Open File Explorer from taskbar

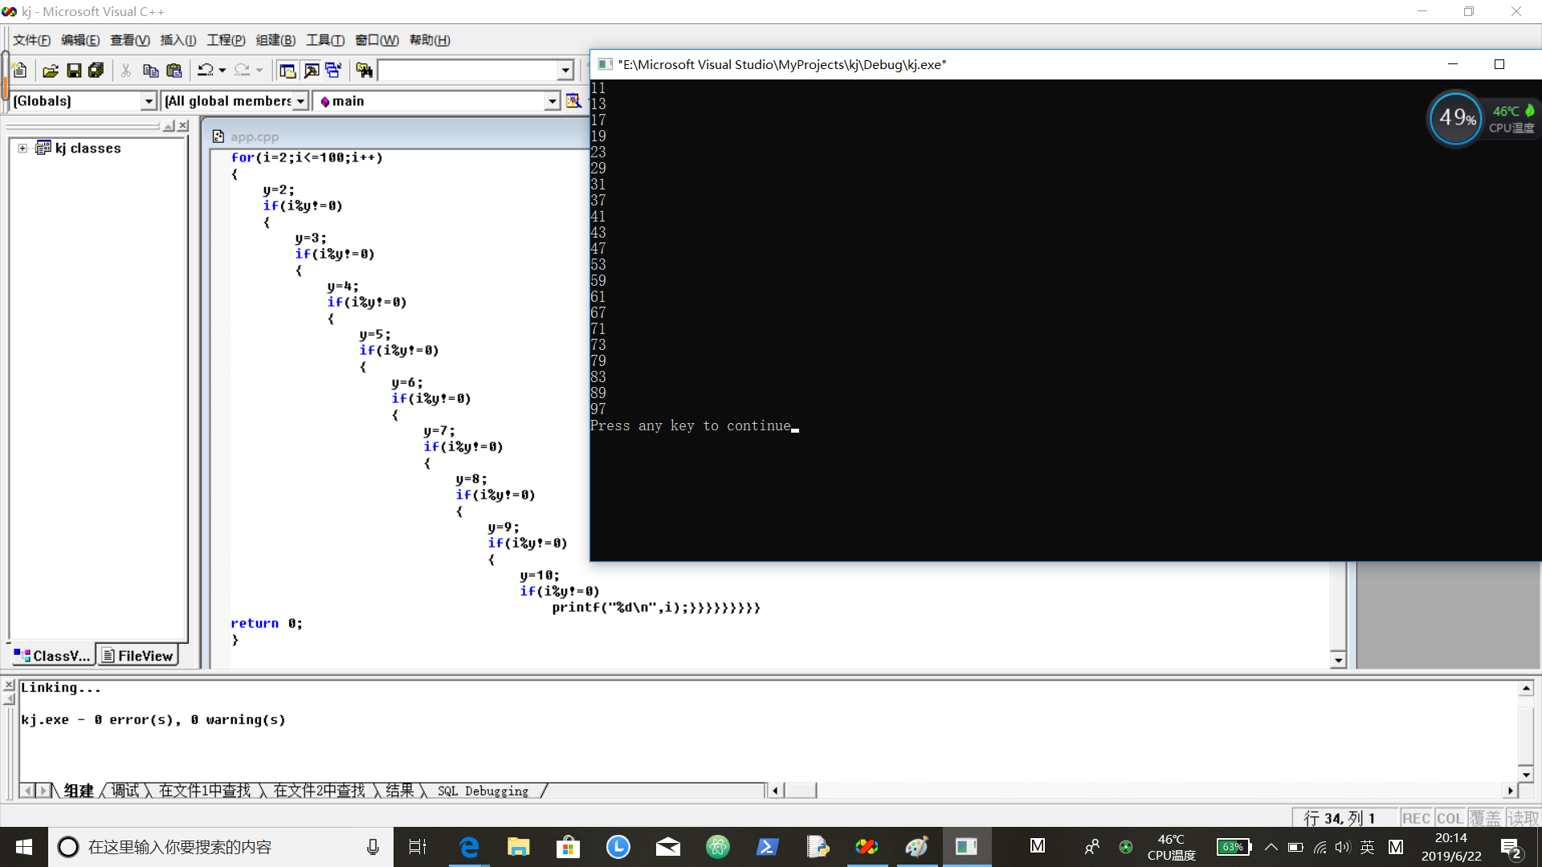pyautogui.click(x=518, y=847)
